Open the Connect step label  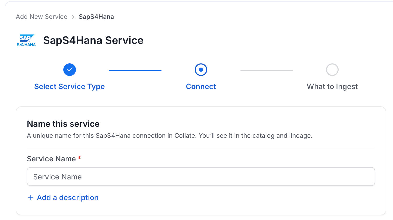pos(201,86)
